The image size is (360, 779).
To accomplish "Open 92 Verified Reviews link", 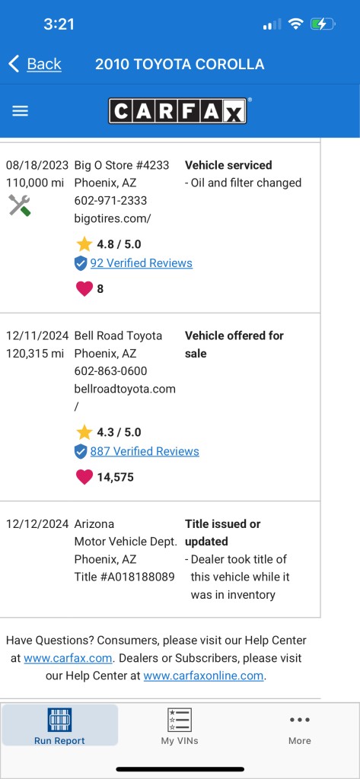I will (x=142, y=262).
